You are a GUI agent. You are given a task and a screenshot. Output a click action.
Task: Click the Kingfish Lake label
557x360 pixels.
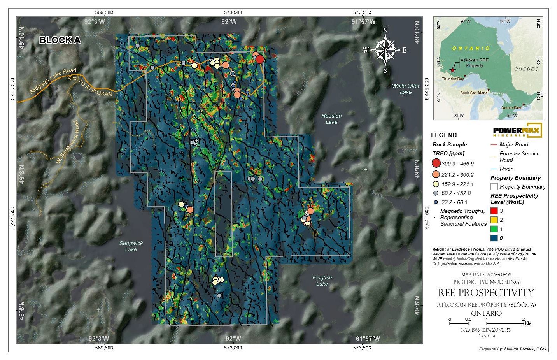click(322, 281)
